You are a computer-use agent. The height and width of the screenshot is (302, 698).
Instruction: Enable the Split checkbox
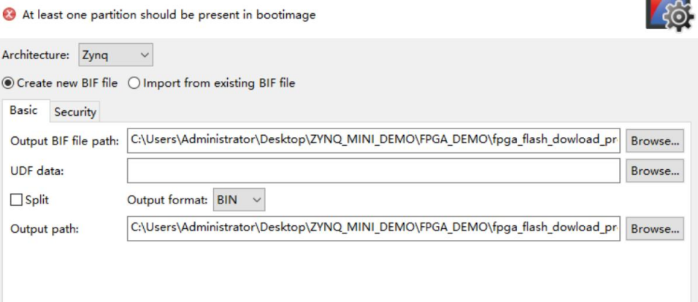[x=16, y=200]
